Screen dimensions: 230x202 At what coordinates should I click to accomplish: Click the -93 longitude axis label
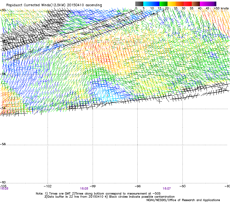tap(183, 186)
